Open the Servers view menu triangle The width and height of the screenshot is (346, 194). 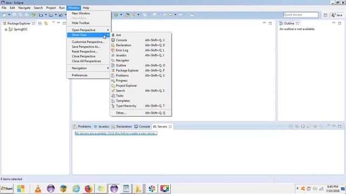coord(328,126)
